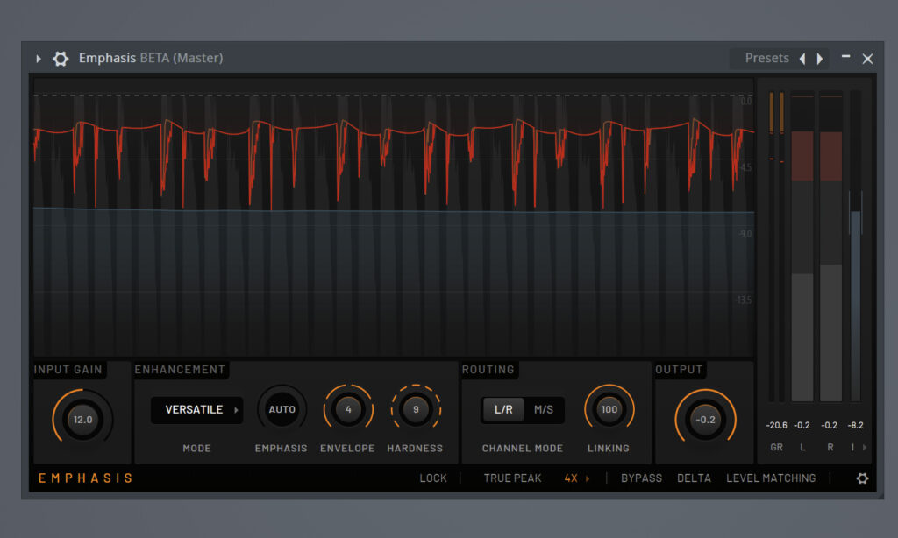The height and width of the screenshot is (538, 898).
Task: Click the arrow beside 4X oversampling
Action: [588, 478]
